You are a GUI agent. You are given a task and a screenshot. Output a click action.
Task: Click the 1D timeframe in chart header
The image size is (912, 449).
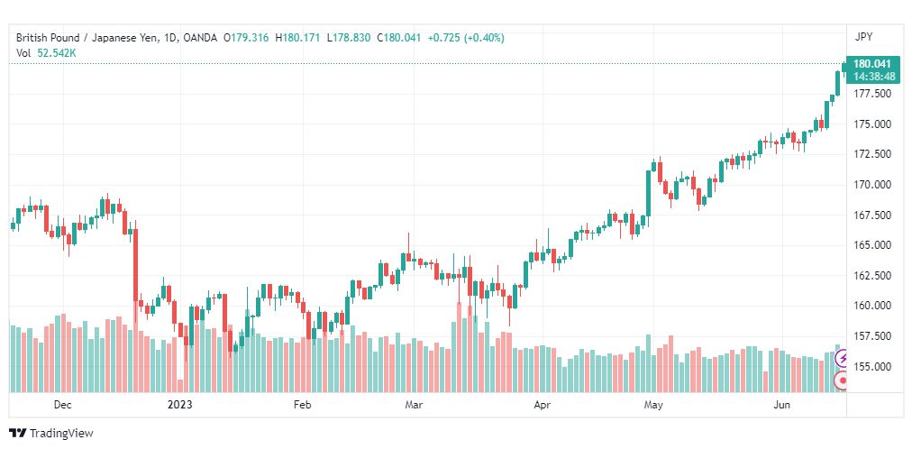[x=171, y=38]
